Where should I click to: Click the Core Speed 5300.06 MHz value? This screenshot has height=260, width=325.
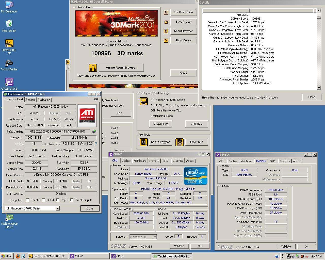point(141,214)
